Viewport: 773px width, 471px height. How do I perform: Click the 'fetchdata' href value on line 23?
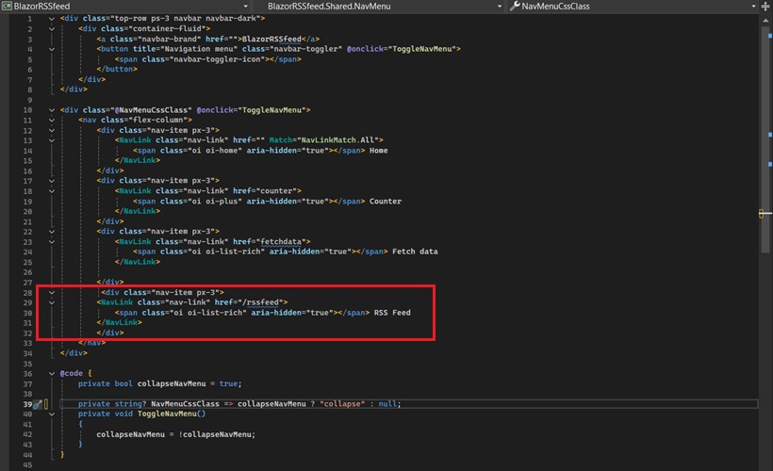281,241
